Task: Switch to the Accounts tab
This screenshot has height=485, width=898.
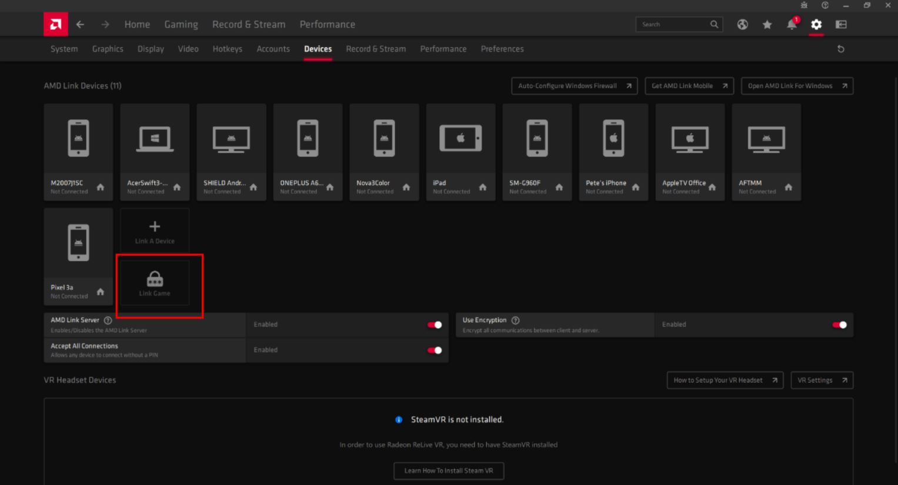Action: click(273, 49)
